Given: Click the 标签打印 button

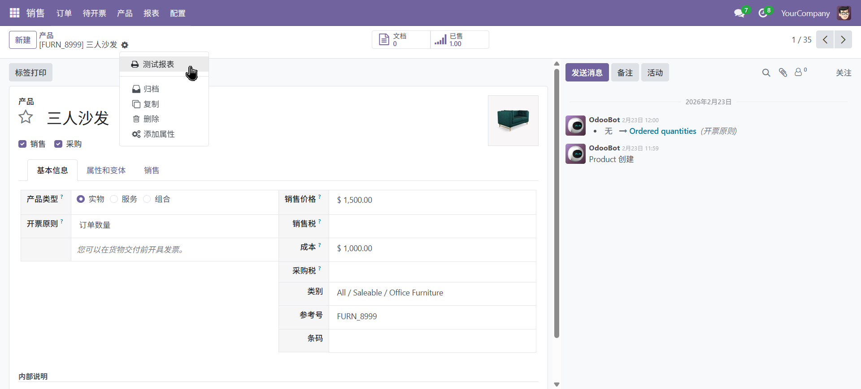Looking at the screenshot, I should (x=30, y=73).
